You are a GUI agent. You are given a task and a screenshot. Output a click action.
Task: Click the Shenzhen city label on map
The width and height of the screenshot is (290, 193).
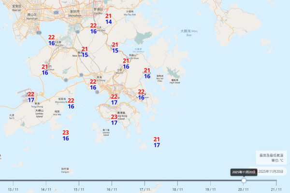pyautogui.click(x=74, y=13)
